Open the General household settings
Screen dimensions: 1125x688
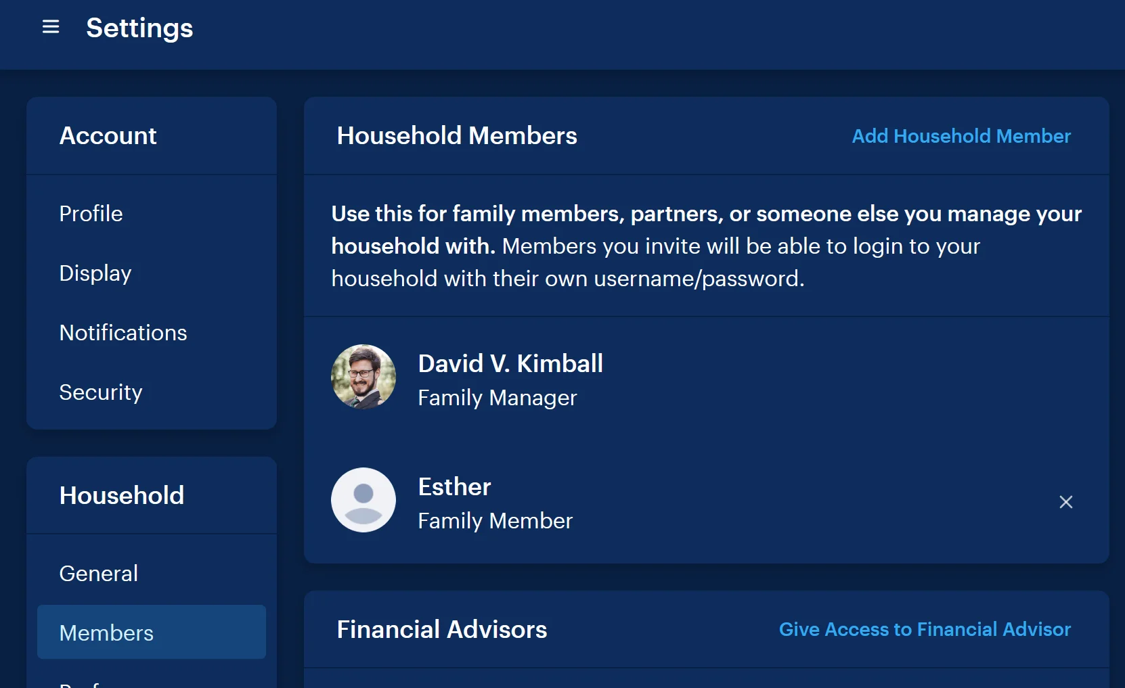(x=98, y=573)
